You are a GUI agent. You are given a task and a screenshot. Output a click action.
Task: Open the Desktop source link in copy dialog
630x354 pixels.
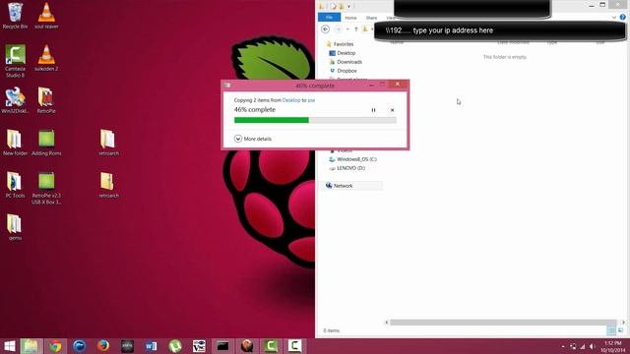coord(291,100)
